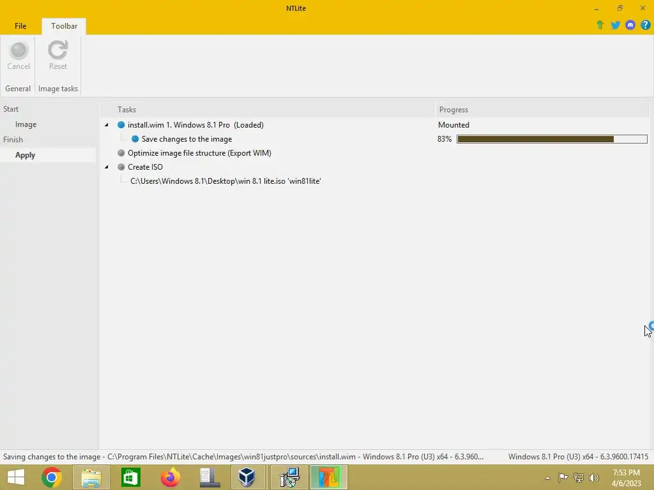Switch to NTLite taskbar icon
Viewport: 654px width, 490px height.
pos(329,477)
